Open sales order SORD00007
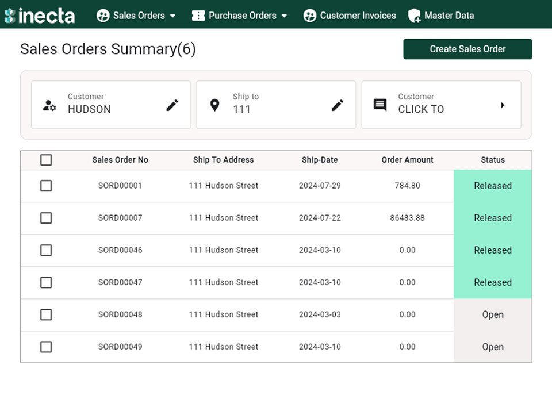 [x=120, y=218]
